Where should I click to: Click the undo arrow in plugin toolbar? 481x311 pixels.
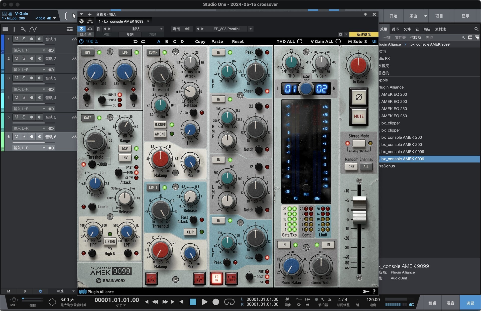click(x=135, y=41)
